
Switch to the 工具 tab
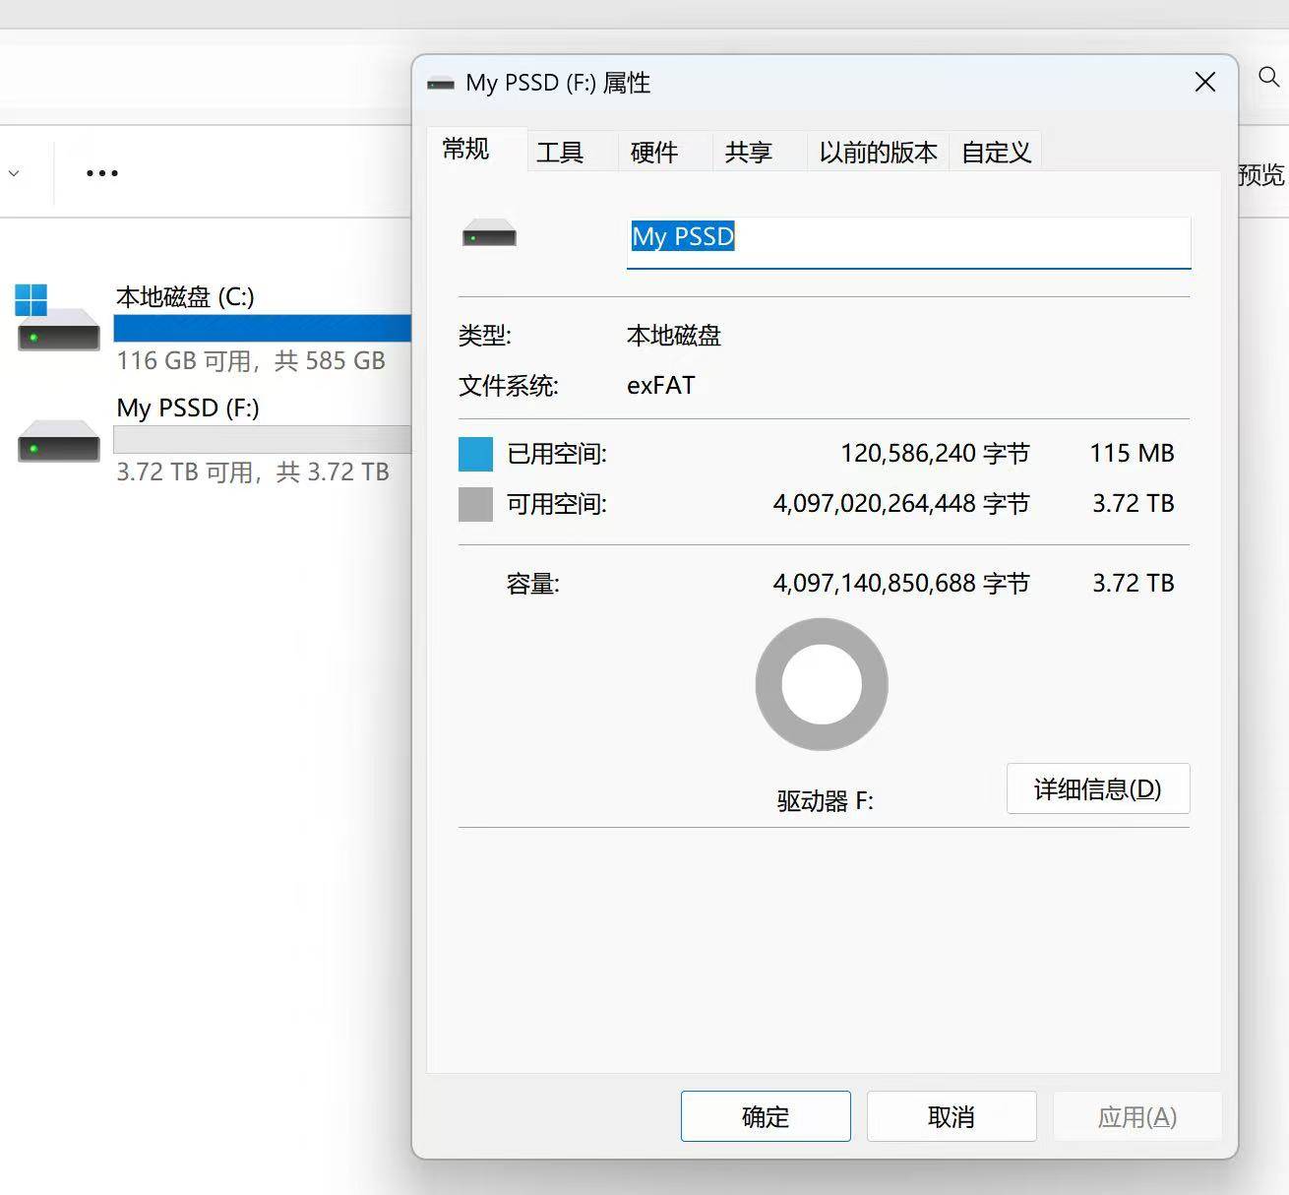560,153
